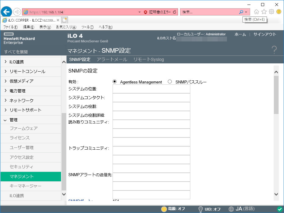Click the システムの役割詳細 input field
Image resolution: width=284 pixels, height=213 pixels.
tap(151, 115)
